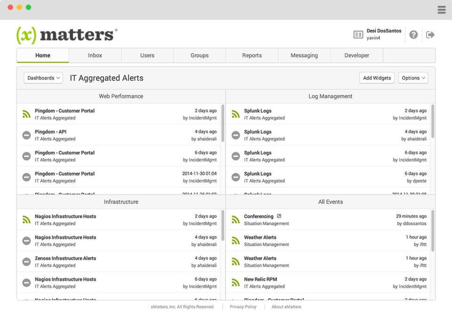Click '29 minutes ago' timestamp
This screenshot has width=452, height=322.
tap(411, 216)
